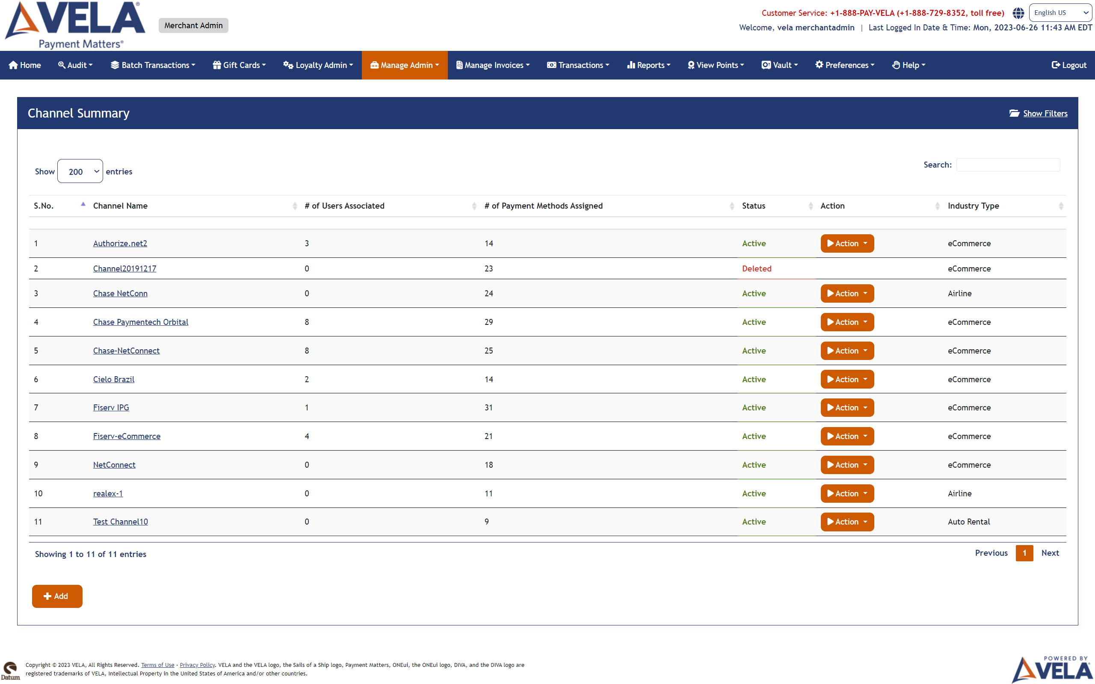Open the Manage Admin menu

click(405, 65)
